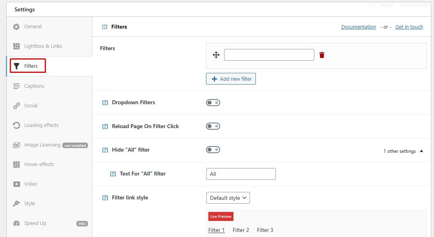Open the Documentation link
The width and height of the screenshot is (434, 237).
(358, 27)
